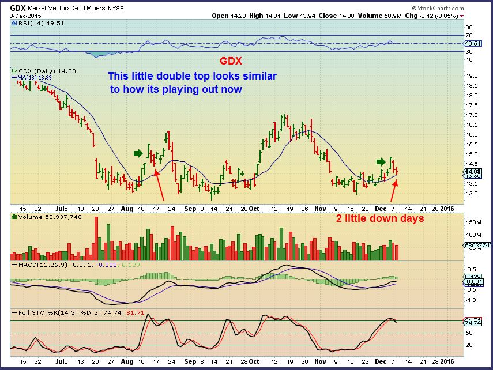The image size is (493, 370).
Task: Click the stochastic 50 level label
Action: coord(469,333)
